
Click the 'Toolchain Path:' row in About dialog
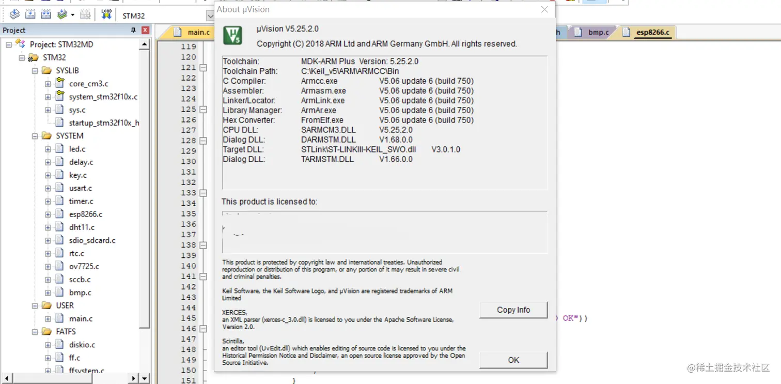click(311, 71)
